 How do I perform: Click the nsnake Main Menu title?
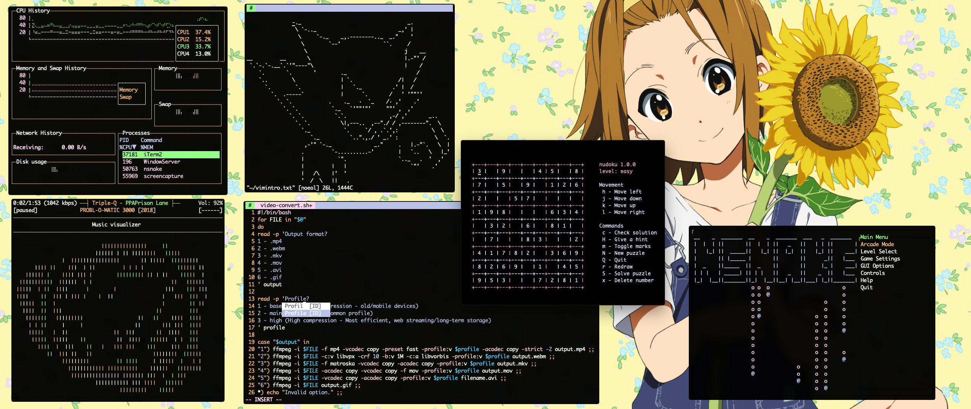874,237
